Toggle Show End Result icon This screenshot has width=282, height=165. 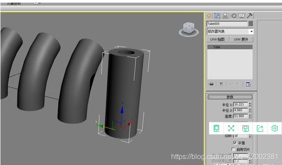pyautogui.click(x=221, y=84)
